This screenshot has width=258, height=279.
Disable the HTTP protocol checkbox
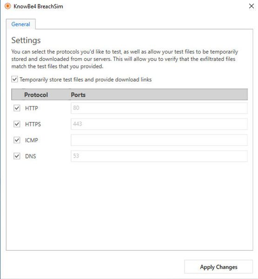pyautogui.click(x=17, y=108)
